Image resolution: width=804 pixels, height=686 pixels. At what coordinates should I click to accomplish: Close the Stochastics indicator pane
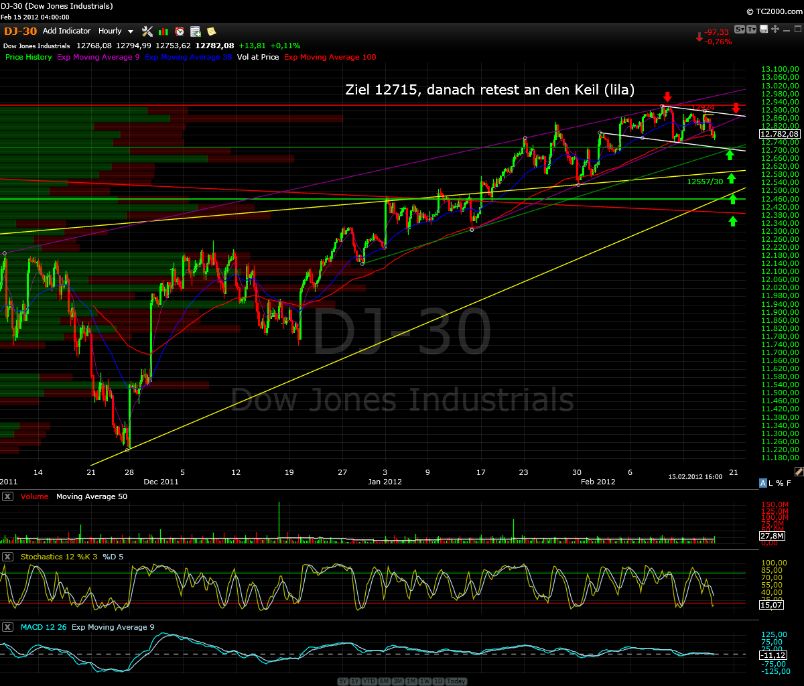click(x=8, y=557)
